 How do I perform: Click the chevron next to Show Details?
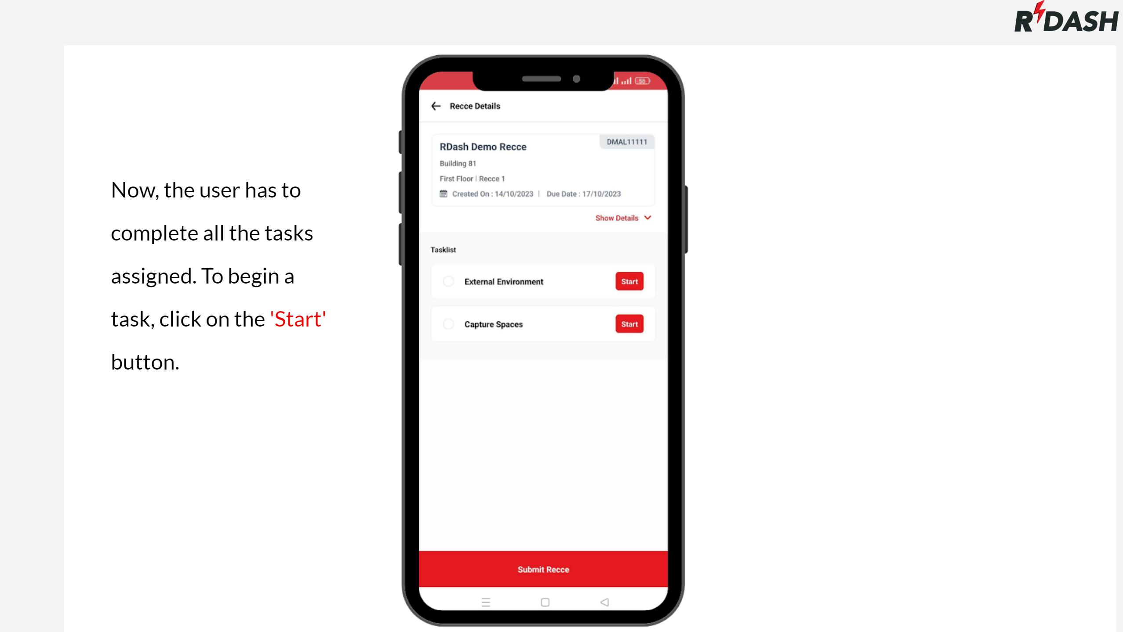coord(647,218)
